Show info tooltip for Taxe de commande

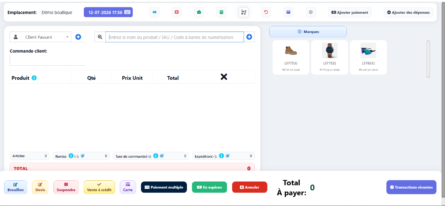click(156, 156)
